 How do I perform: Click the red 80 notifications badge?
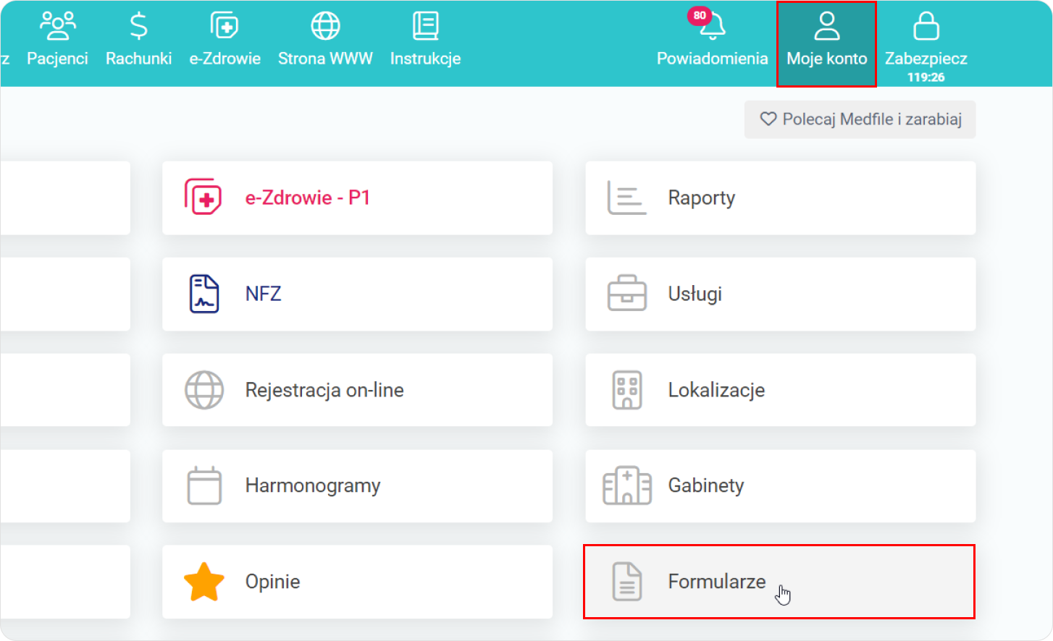pos(699,15)
